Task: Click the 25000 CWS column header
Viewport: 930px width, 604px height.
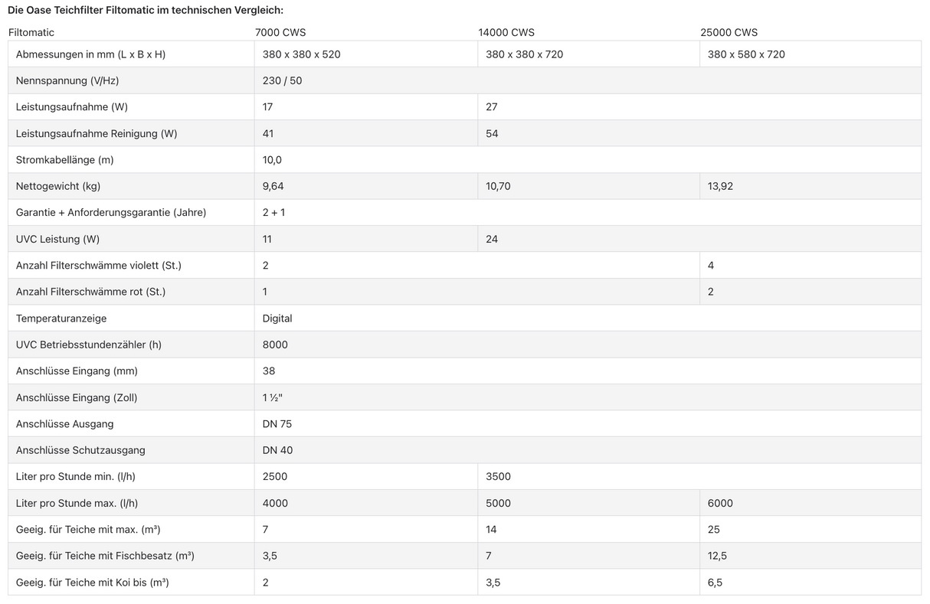Action: tap(729, 32)
